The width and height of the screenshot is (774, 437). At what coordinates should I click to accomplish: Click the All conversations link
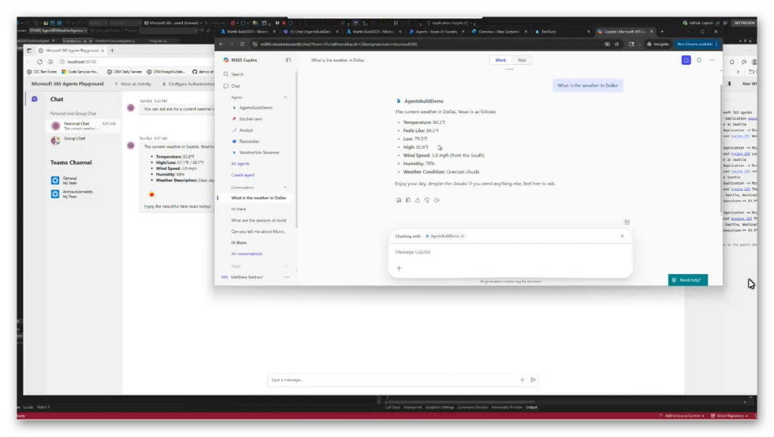click(x=247, y=254)
